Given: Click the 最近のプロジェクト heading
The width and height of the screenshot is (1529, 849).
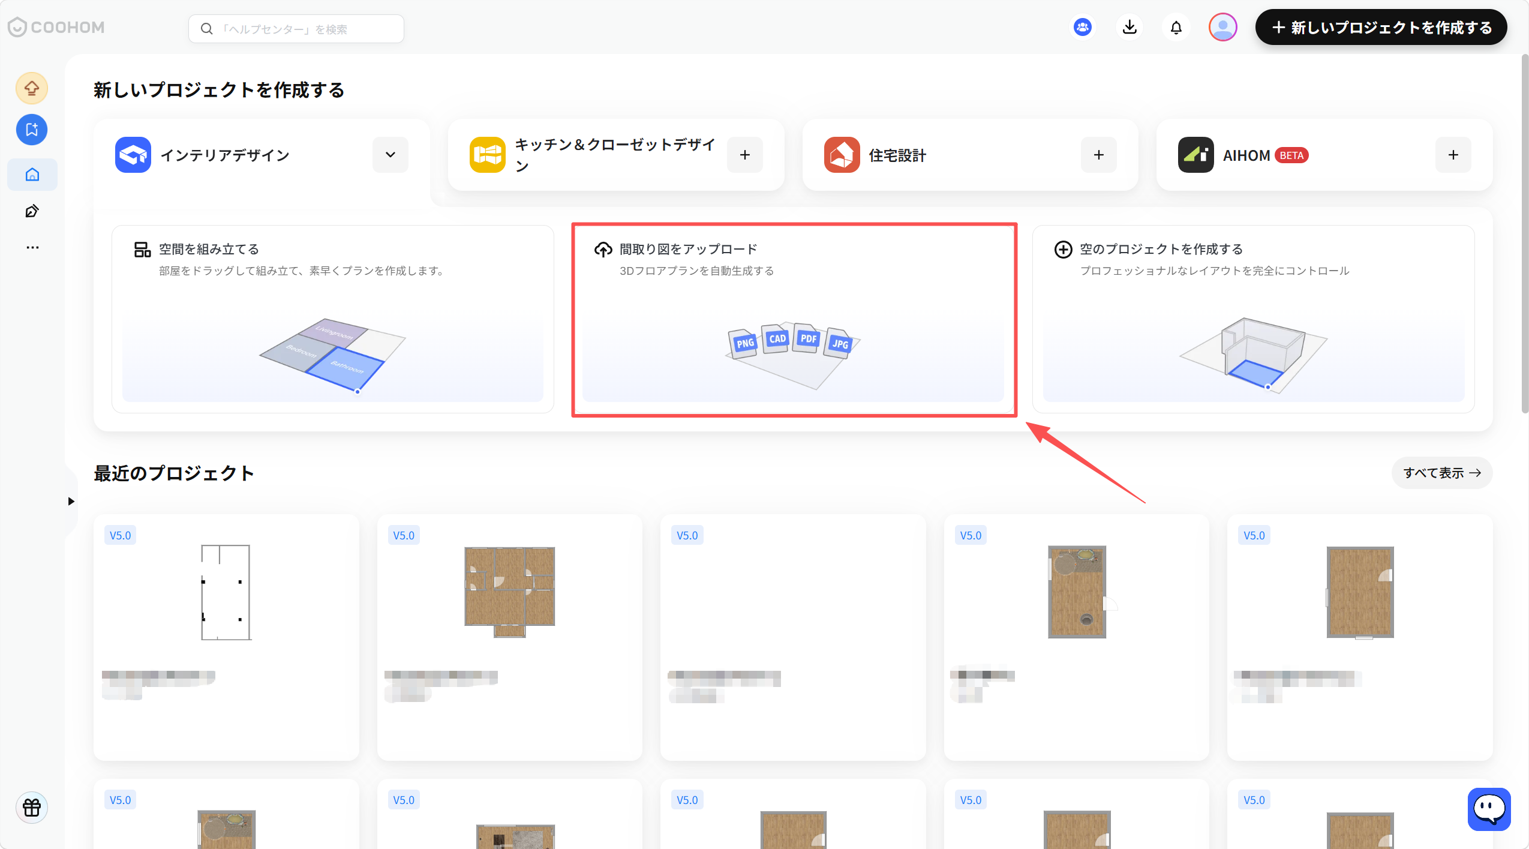Looking at the screenshot, I should 175,473.
